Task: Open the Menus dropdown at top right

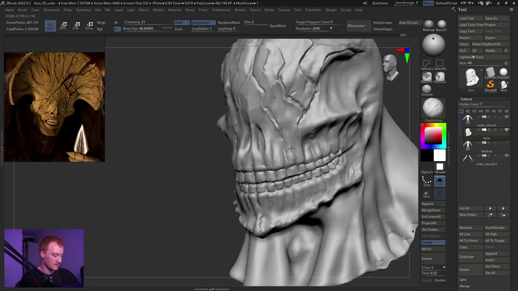Action: pyautogui.click(x=428, y=3)
